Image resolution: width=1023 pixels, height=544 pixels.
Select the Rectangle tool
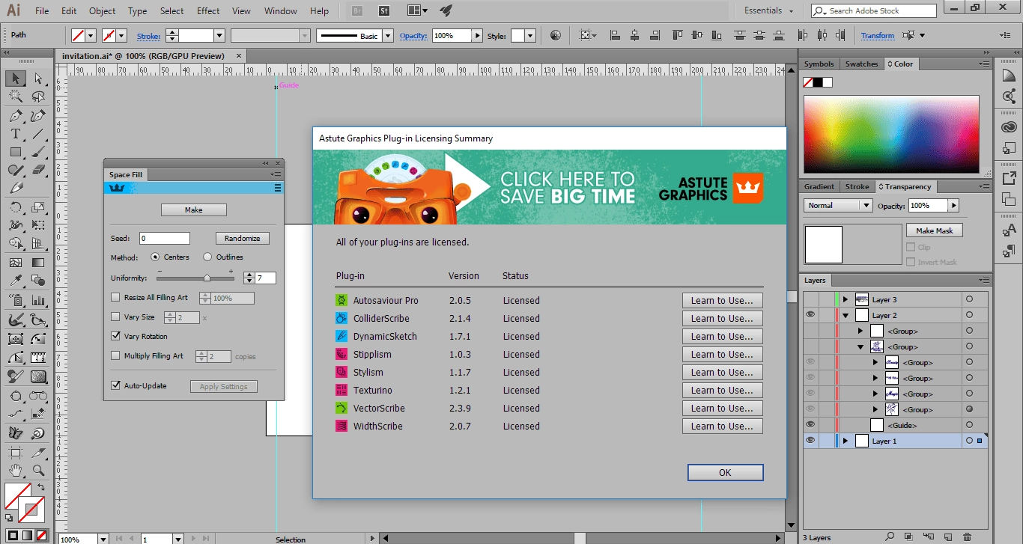[x=16, y=152]
